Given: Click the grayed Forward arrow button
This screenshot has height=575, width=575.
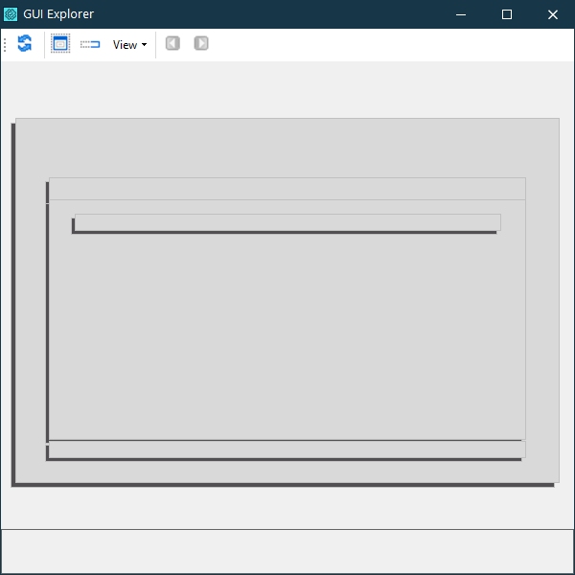Looking at the screenshot, I should pyautogui.click(x=201, y=43).
